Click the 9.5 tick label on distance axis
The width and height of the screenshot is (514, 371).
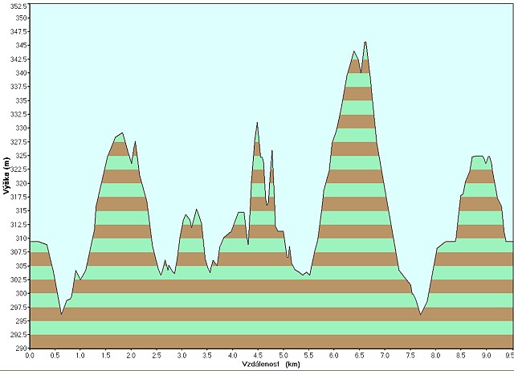tap(509, 355)
